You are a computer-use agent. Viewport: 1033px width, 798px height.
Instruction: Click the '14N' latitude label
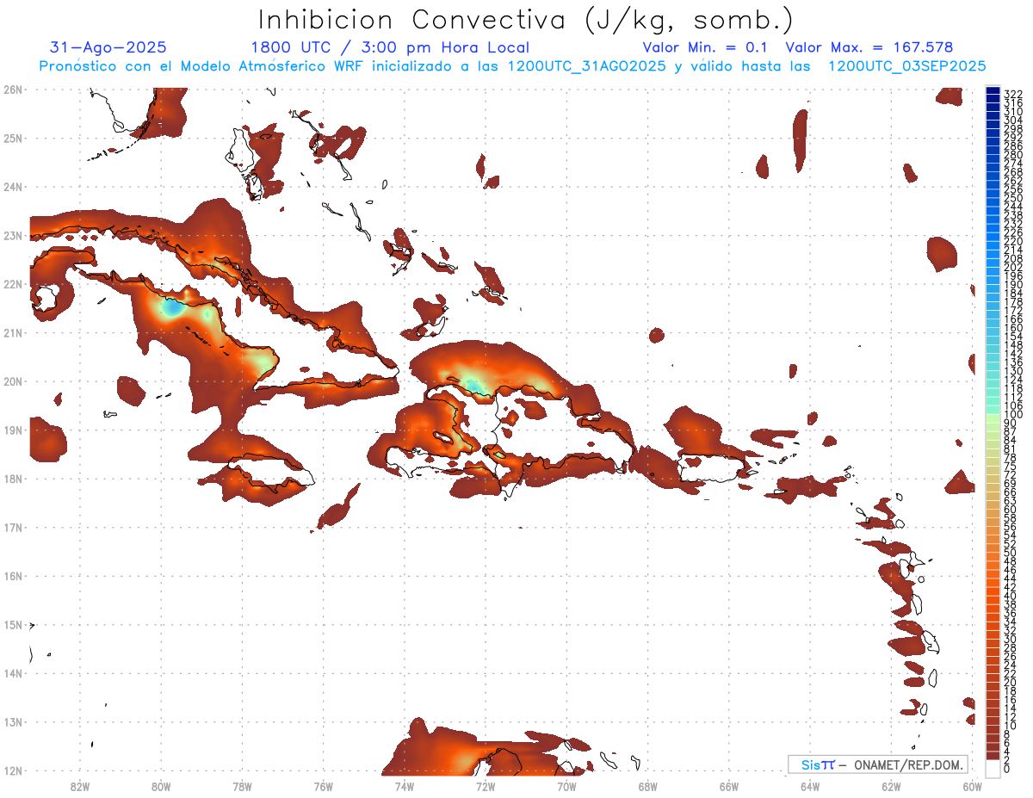pos(12,673)
